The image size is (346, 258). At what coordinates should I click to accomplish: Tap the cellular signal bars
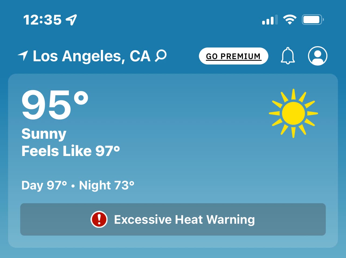270,20
